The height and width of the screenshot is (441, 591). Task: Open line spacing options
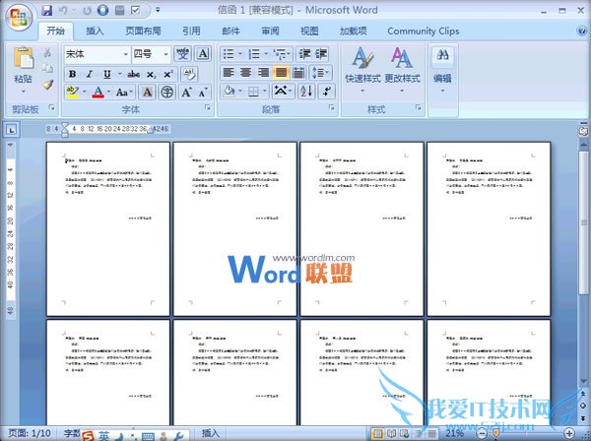[320, 72]
